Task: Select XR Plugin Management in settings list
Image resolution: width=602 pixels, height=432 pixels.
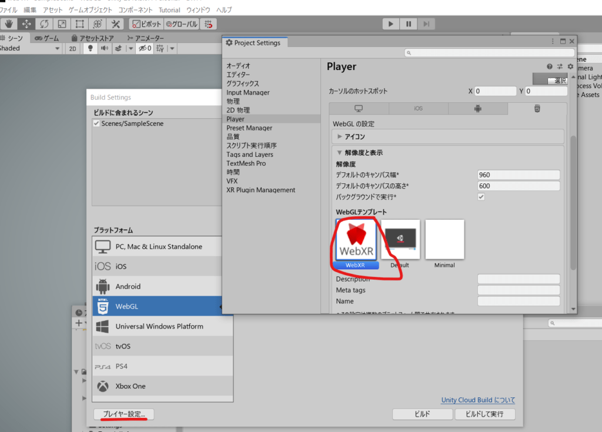Action: 260,190
